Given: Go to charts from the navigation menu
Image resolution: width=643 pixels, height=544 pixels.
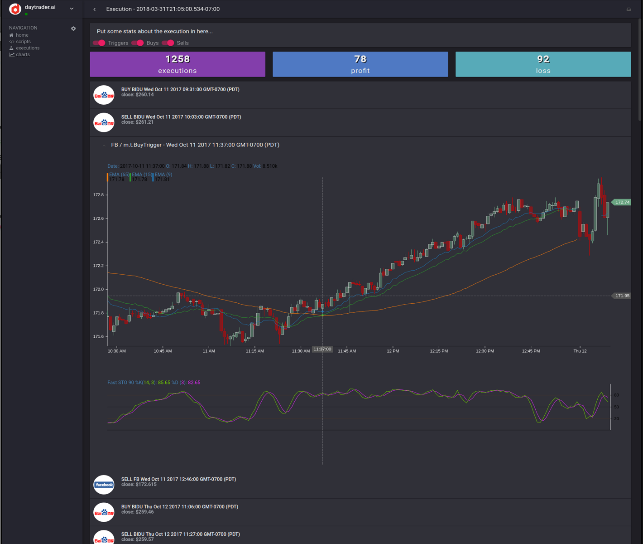Looking at the screenshot, I should [23, 54].
